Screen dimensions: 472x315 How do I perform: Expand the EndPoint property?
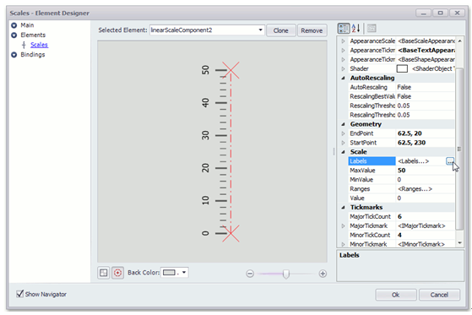343,133
